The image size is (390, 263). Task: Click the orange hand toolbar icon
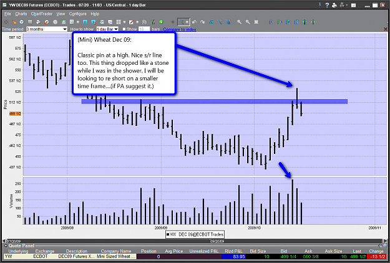point(14,22)
